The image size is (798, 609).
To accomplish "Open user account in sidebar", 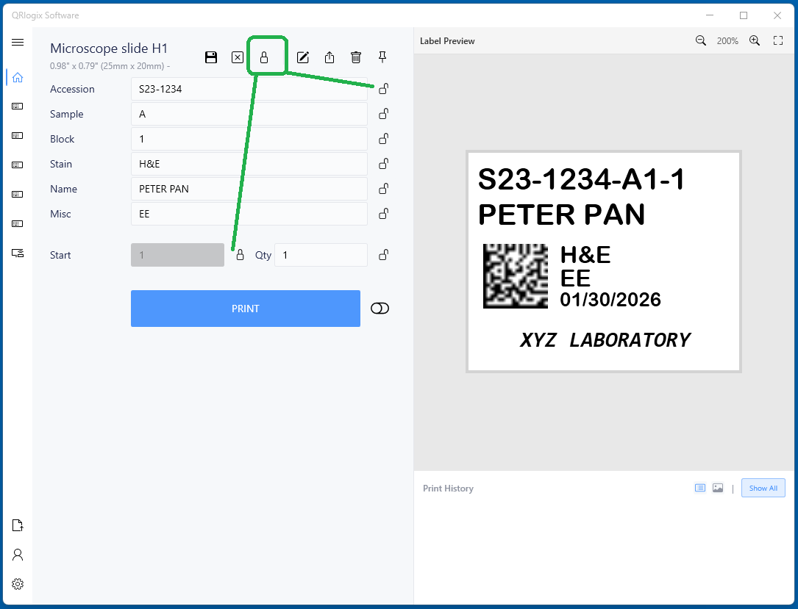I will (x=18, y=555).
